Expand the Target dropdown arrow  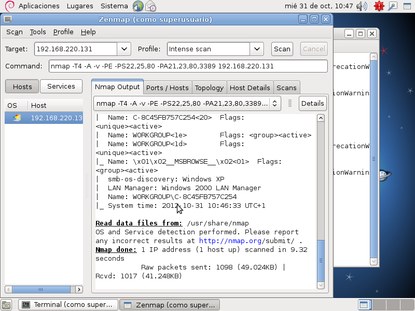pyautogui.click(x=124, y=49)
